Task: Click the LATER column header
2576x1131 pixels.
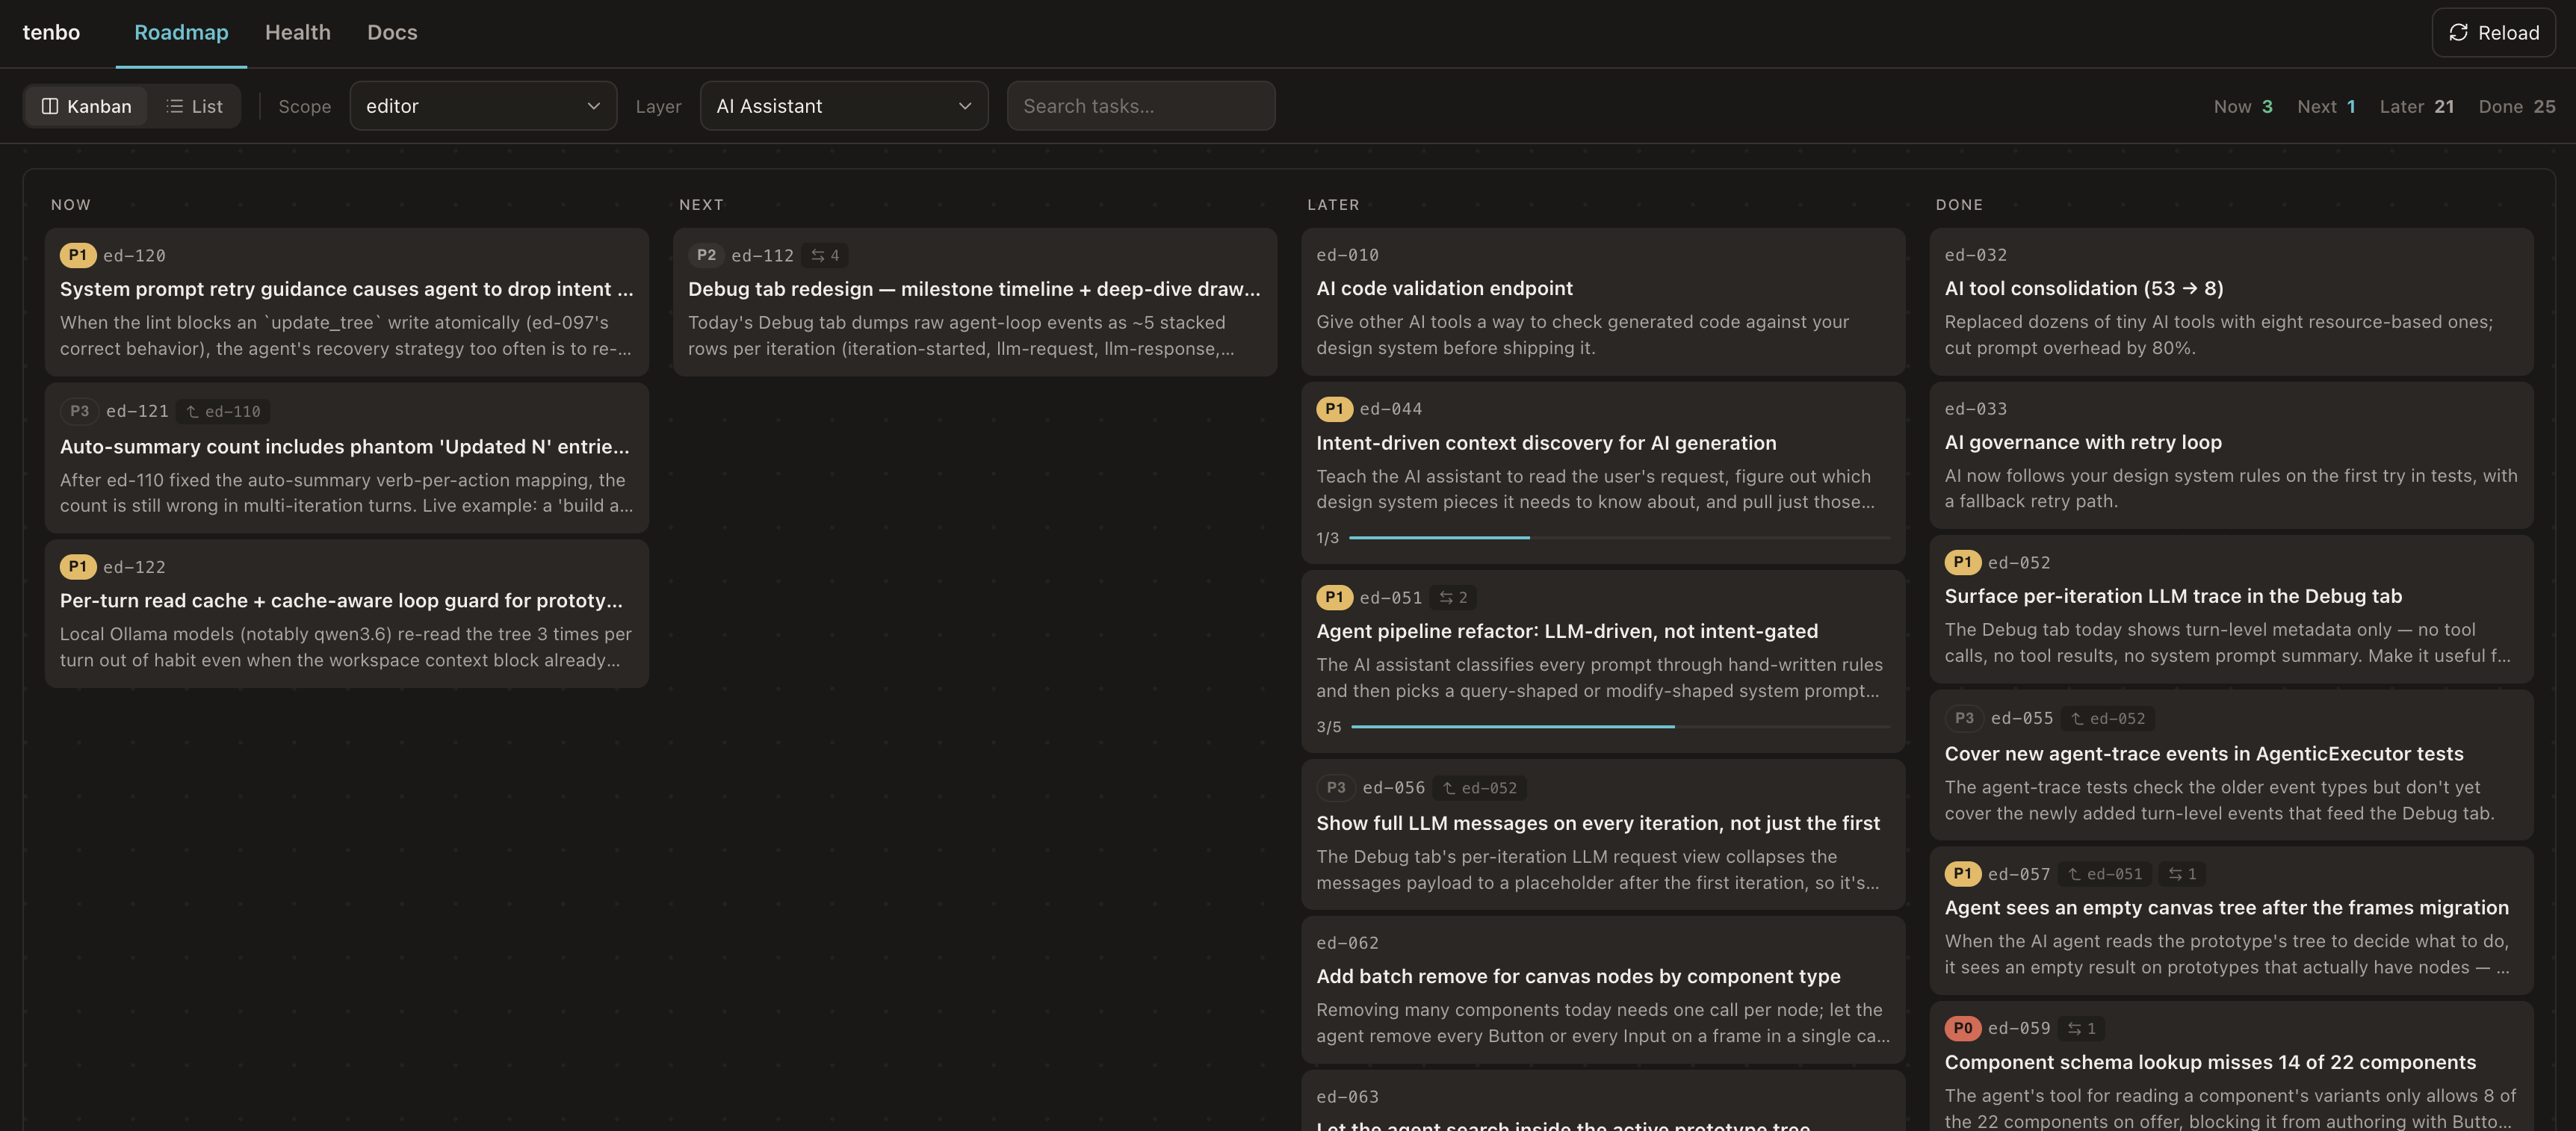Action: (x=1333, y=204)
